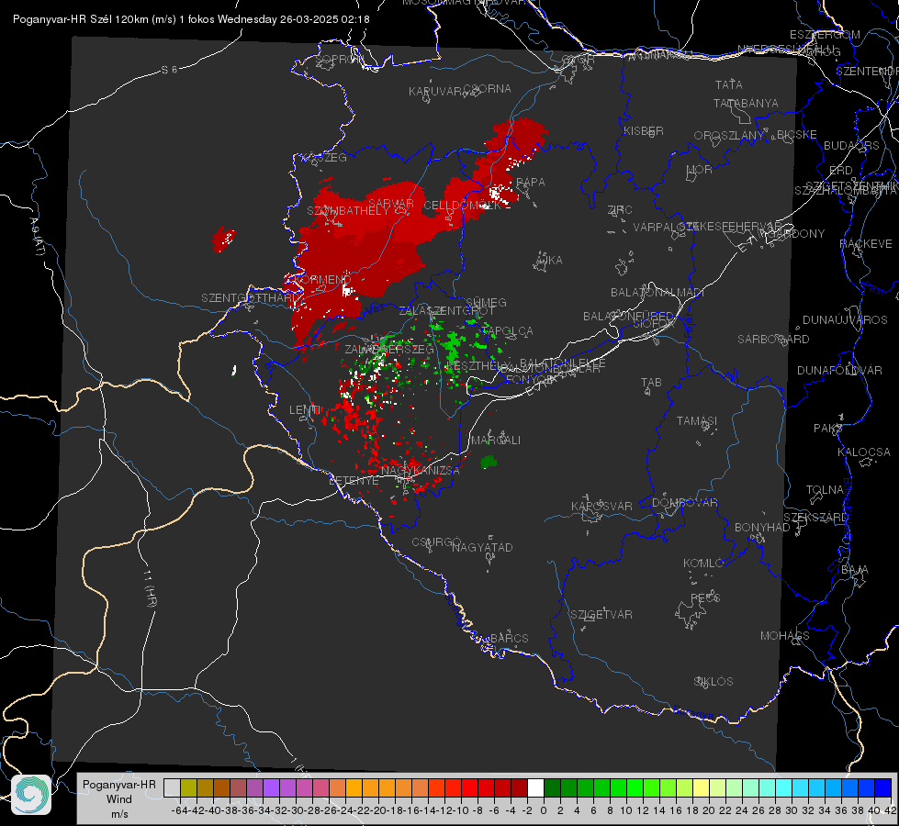The height and width of the screenshot is (826, 899).
Task: Click the bright yellow legend swatch
Action: coord(701,787)
